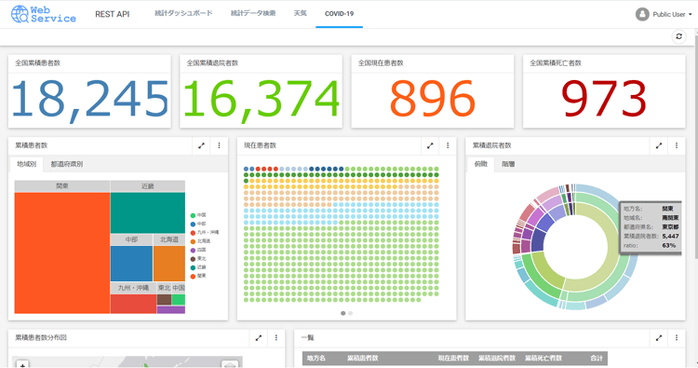This screenshot has width=698, height=368.
Task: Click the map zoom-in plus button
Action: click(22, 364)
